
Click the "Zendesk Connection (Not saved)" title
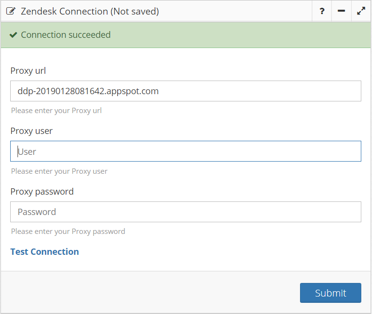pos(90,11)
